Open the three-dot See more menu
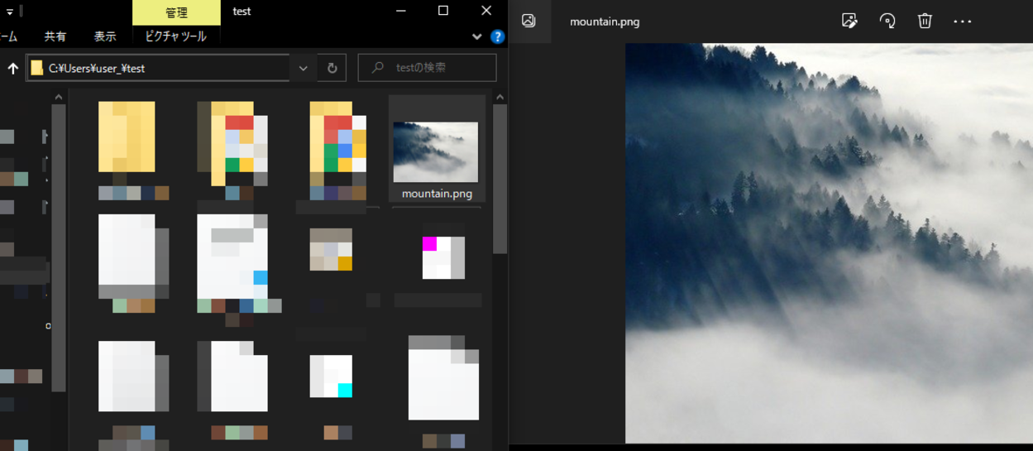Screen dimensions: 1033x451 (963, 21)
